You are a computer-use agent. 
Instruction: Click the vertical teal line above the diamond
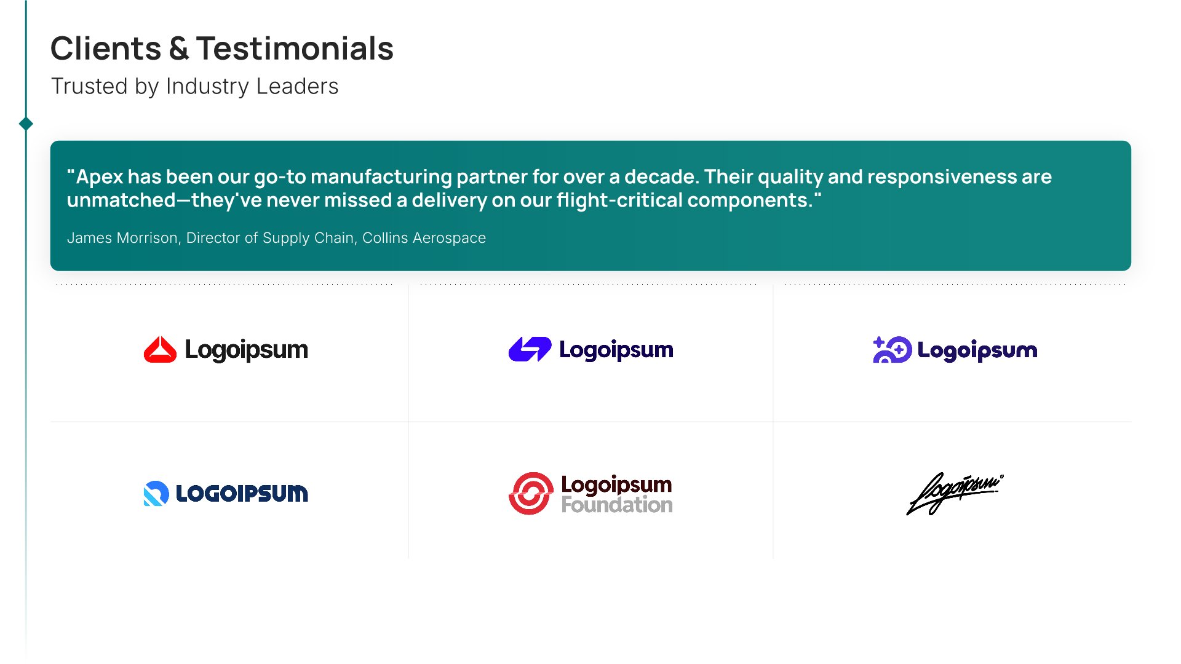click(26, 61)
